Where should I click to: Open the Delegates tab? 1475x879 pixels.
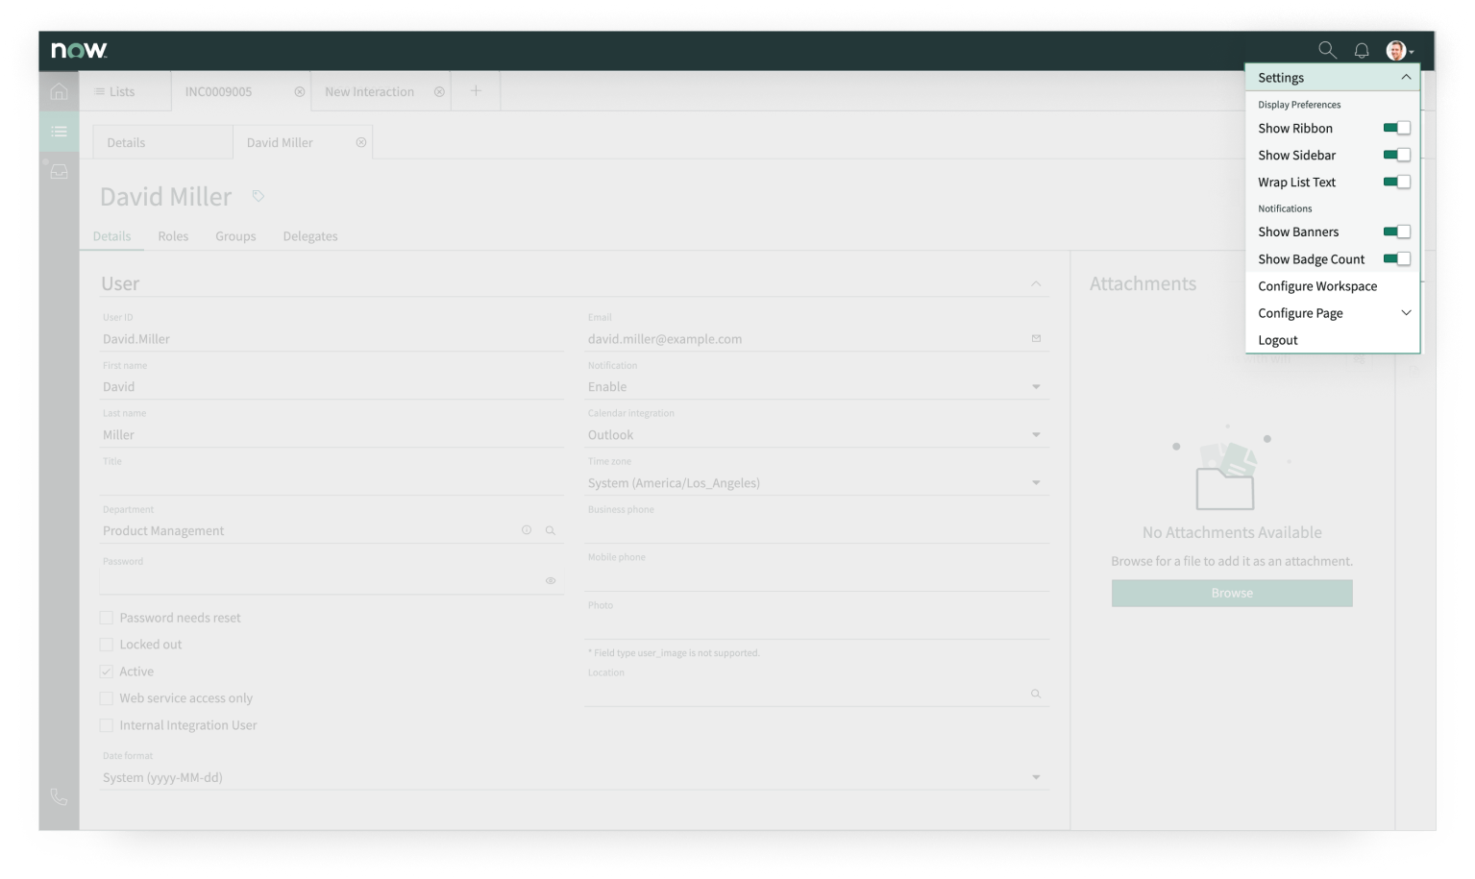click(x=310, y=236)
